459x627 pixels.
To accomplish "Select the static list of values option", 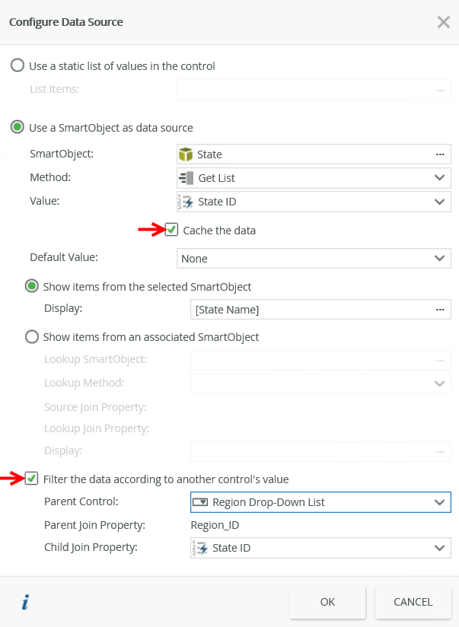I will (18, 66).
